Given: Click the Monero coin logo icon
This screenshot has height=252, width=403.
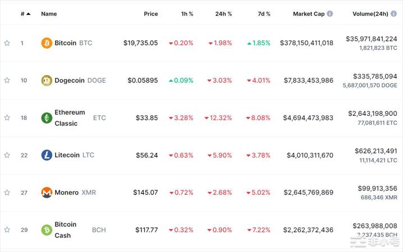Looking at the screenshot, I should click(x=47, y=193).
